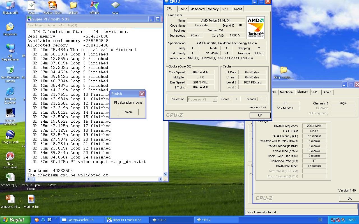The width and height of the screenshot is (359, 224).
Task: Click Super PI horizontal scrollbar right arrow
Action: [161, 179]
